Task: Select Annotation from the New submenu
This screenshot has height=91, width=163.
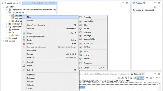Action: 89,21
